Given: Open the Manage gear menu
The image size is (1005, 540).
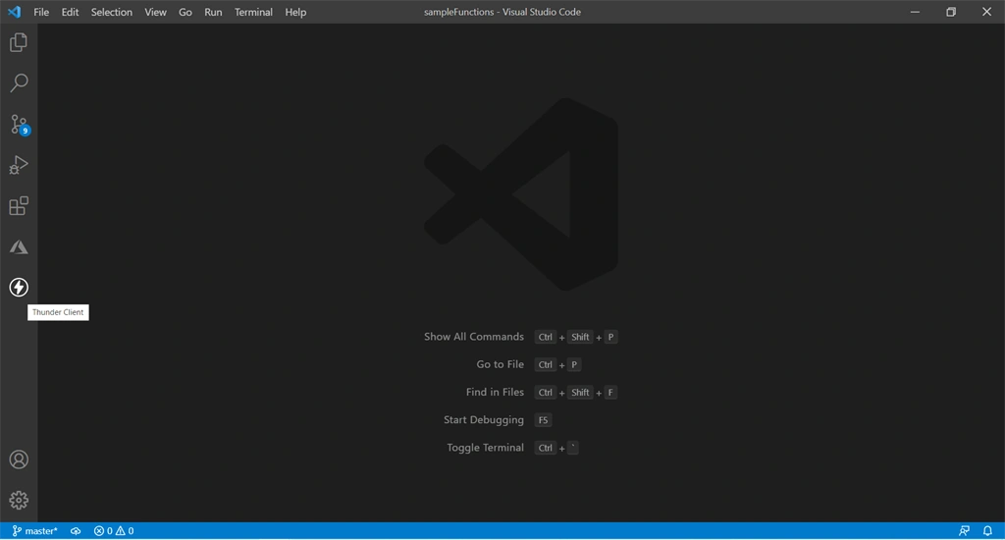Looking at the screenshot, I should (x=19, y=500).
